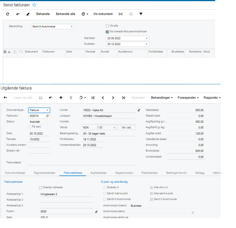Viewport: 236px width, 228px height.
Task: Search Fakturanr. with the magnifier icon
Action: click(47, 116)
